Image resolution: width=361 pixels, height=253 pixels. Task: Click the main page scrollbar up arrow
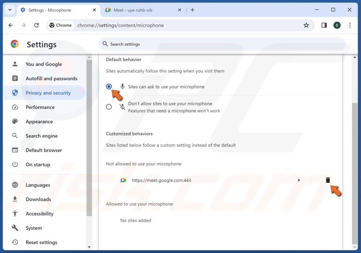click(x=355, y=57)
